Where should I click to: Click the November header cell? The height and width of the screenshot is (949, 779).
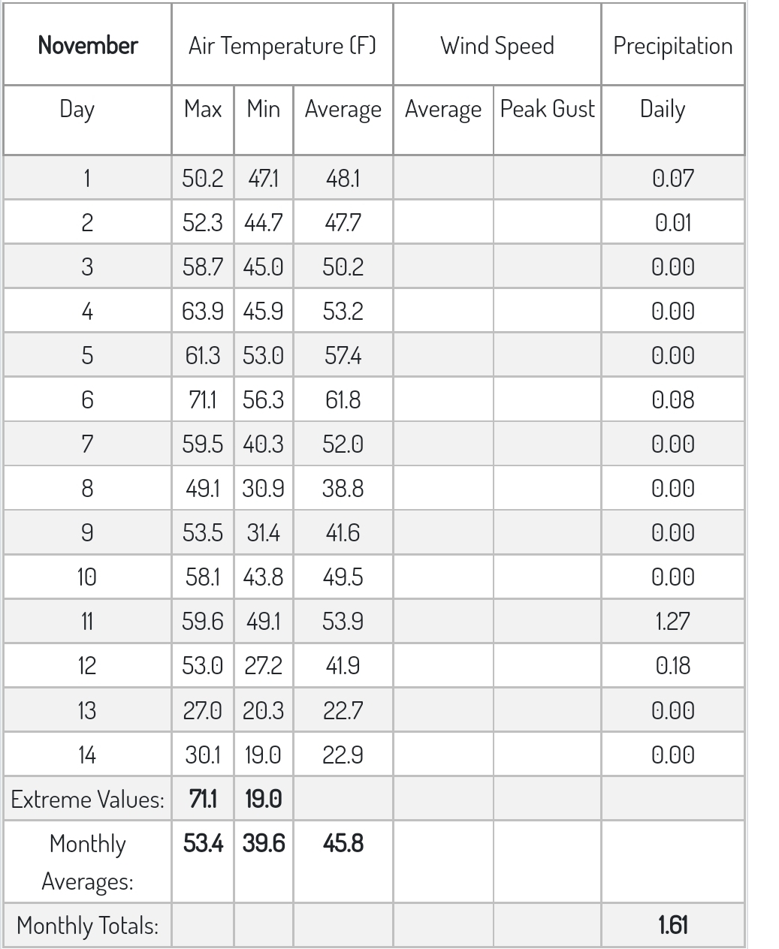pos(88,45)
